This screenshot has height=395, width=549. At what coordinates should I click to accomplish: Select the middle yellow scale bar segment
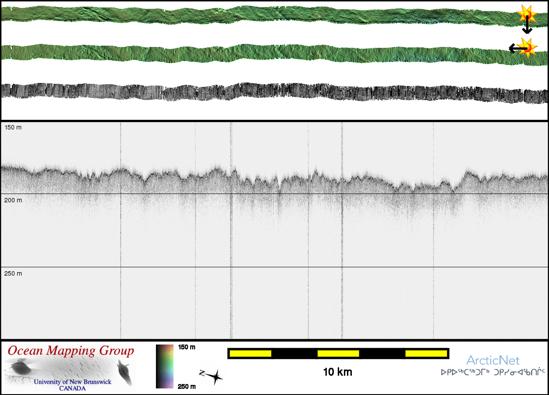(338, 353)
